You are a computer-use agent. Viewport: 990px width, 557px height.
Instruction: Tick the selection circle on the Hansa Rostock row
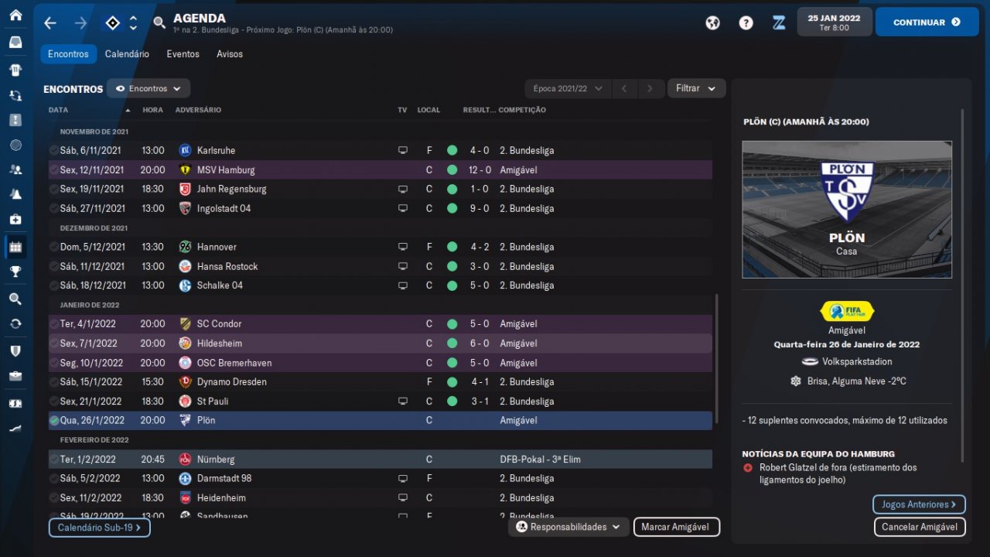click(x=53, y=266)
